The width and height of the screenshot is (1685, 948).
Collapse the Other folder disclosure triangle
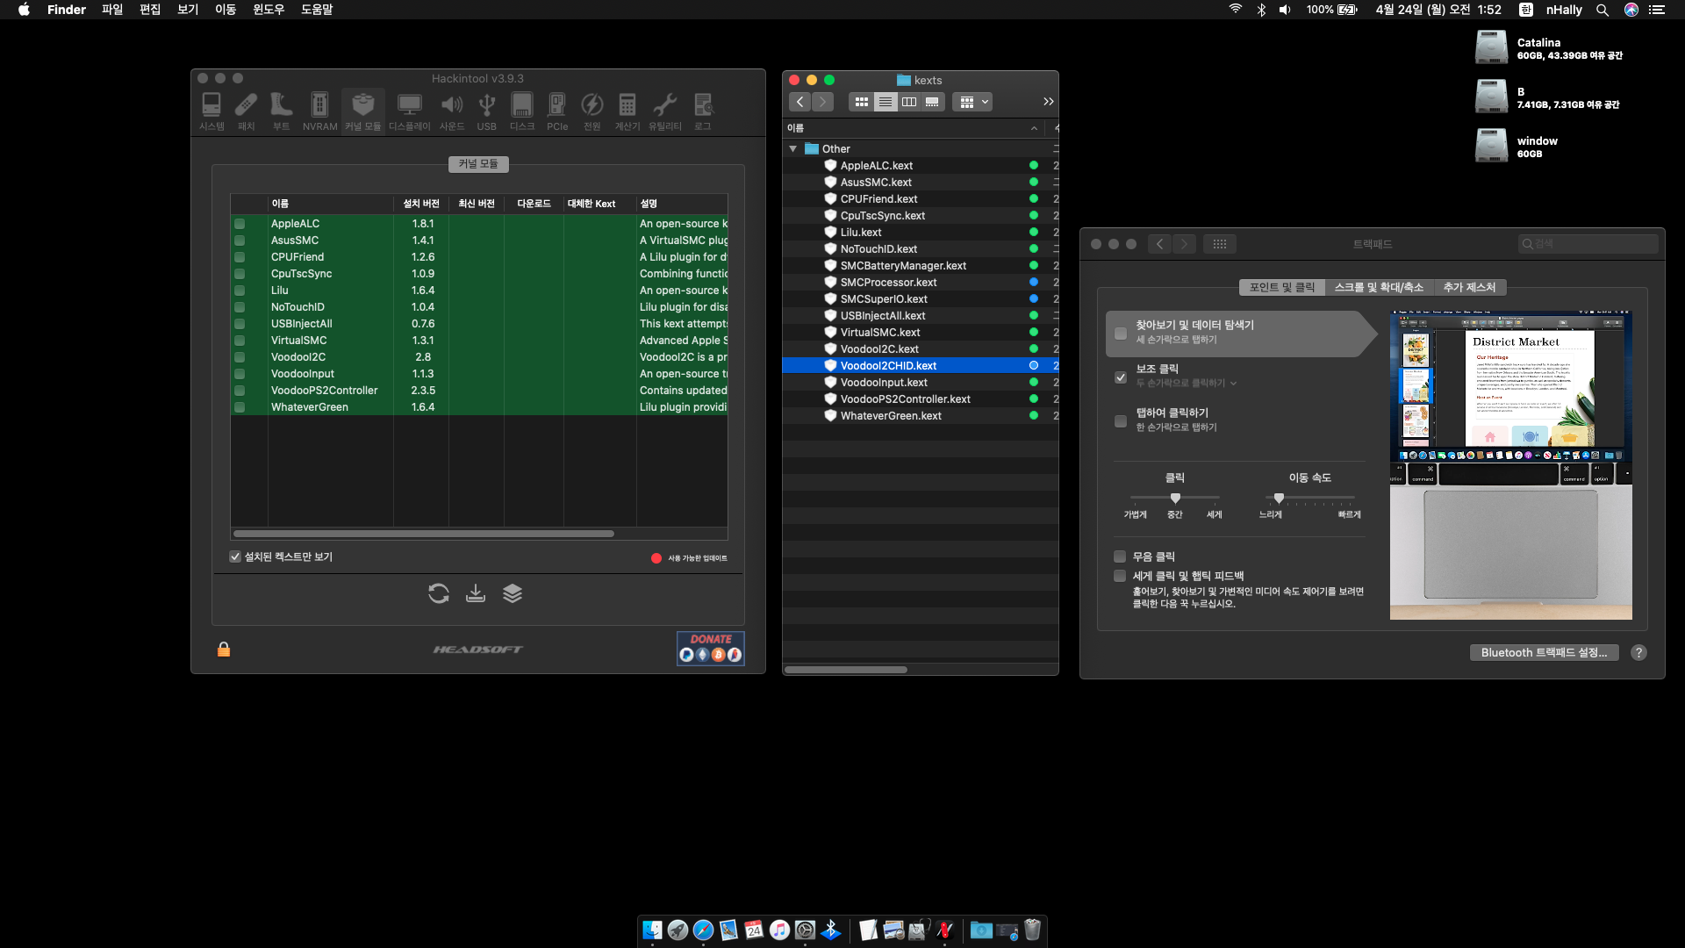click(x=793, y=148)
